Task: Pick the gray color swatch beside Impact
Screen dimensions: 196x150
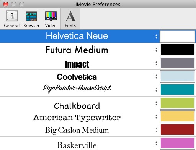Action: point(177,63)
